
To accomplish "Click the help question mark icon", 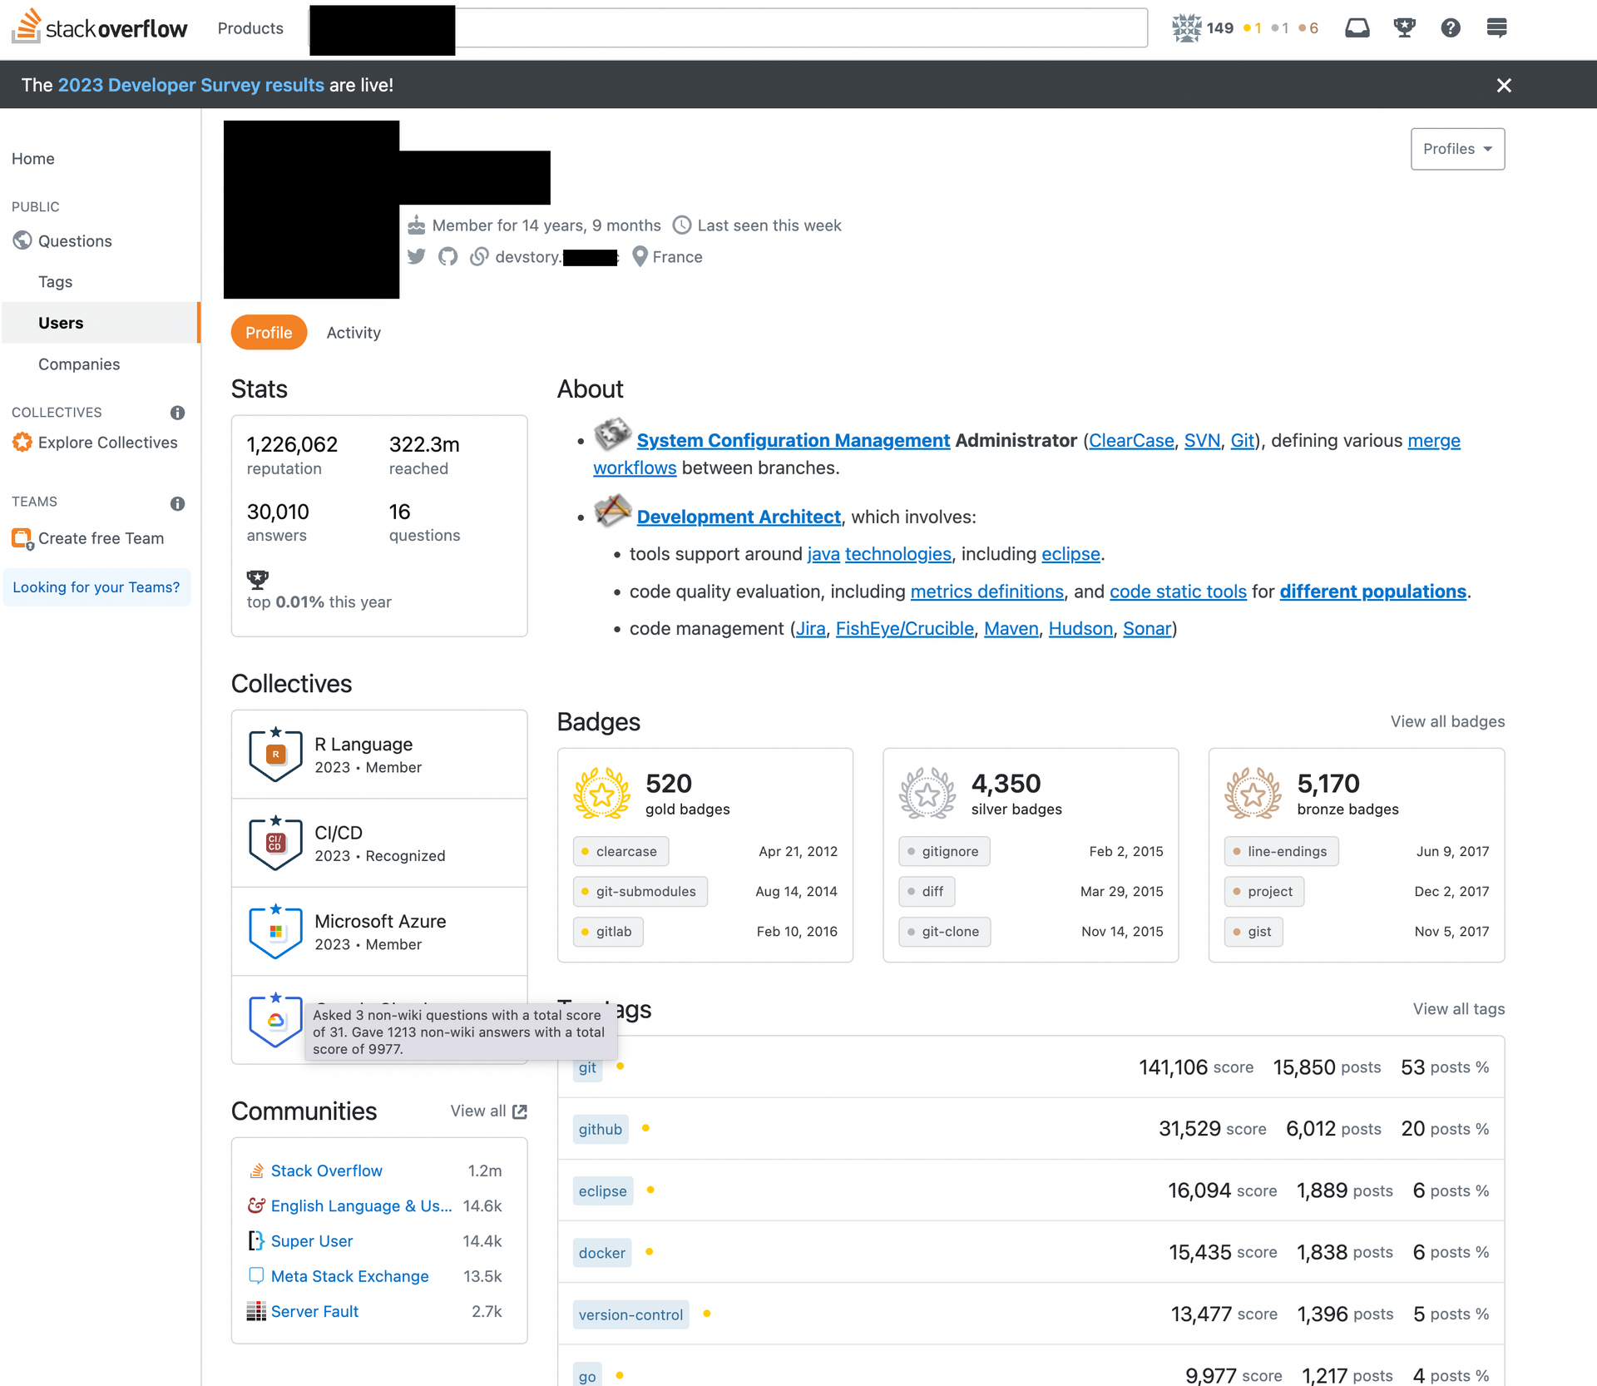I will (1451, 27).
